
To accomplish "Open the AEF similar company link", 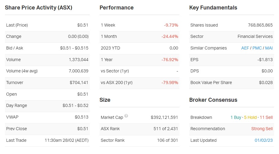I will [245, 48].
